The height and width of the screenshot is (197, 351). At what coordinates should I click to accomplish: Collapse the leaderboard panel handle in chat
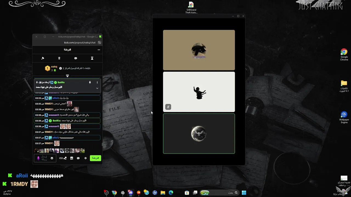click(67, 76)
